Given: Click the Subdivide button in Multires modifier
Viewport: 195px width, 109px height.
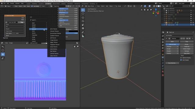Looking at the screenshot, I should coord(187,47).
